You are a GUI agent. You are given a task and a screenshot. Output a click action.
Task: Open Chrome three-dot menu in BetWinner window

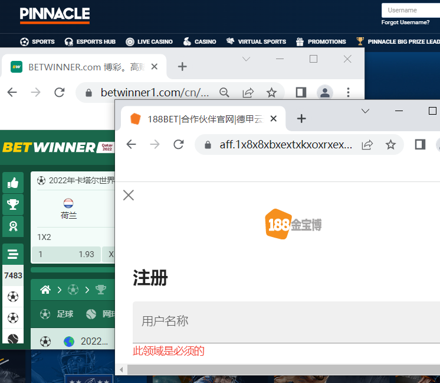(x=349, y=92)
